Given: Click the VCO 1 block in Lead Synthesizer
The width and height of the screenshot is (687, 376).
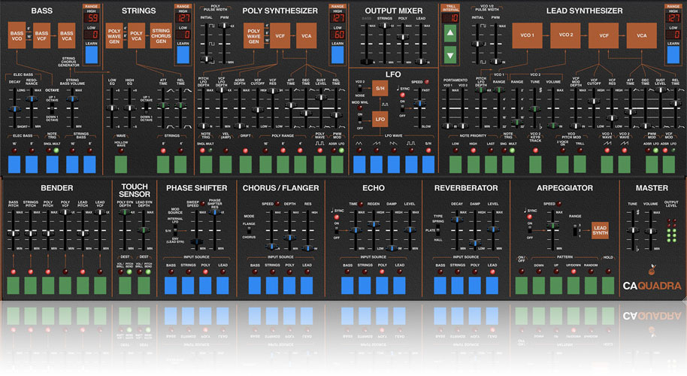Looking at the screenshot, I should (x=527, y=35).
